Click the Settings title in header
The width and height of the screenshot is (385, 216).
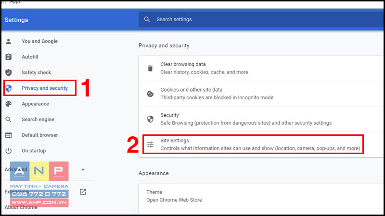click(x=16, y=20)
